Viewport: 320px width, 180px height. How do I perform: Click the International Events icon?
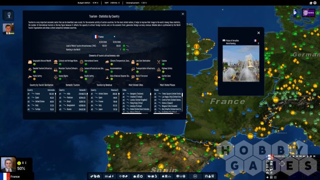[81, 62]
